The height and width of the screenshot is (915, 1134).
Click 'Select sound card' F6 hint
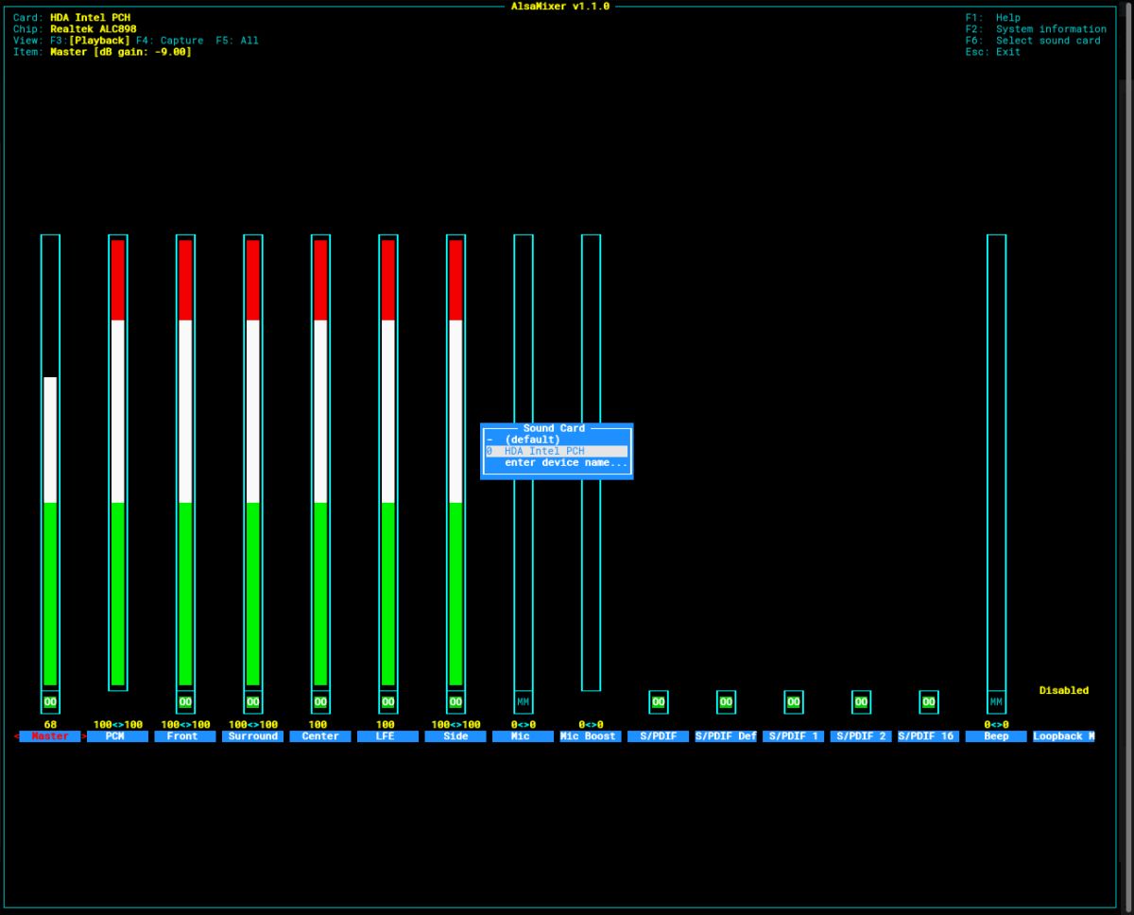click(x=1033, y=41)
